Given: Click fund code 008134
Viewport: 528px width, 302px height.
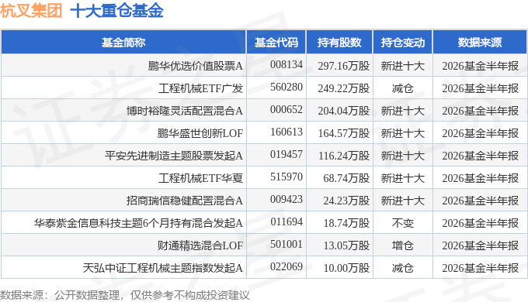Looking at the screenshot, I should click(287, 64).
